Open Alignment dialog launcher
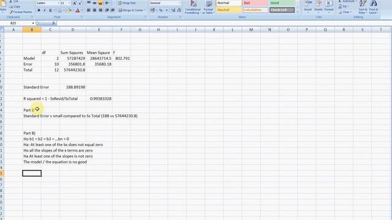Image resolution: width=392 pixels, height=220 pixels. click(x=146, y=17)
